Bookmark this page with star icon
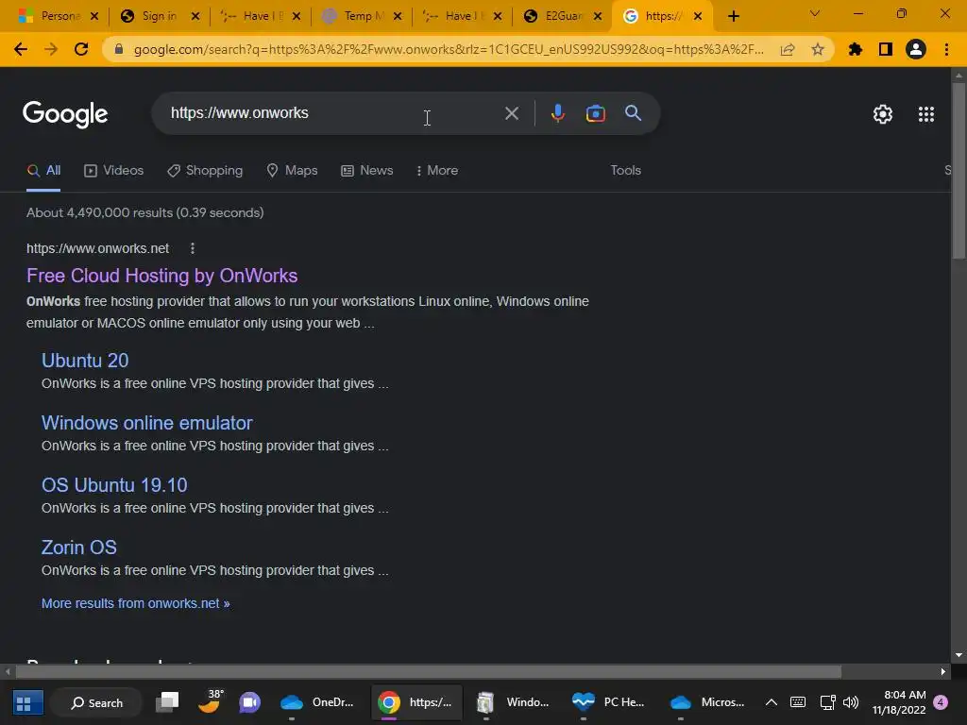Image resolution: width=967 pixels, height=725 pixels. 818,49
